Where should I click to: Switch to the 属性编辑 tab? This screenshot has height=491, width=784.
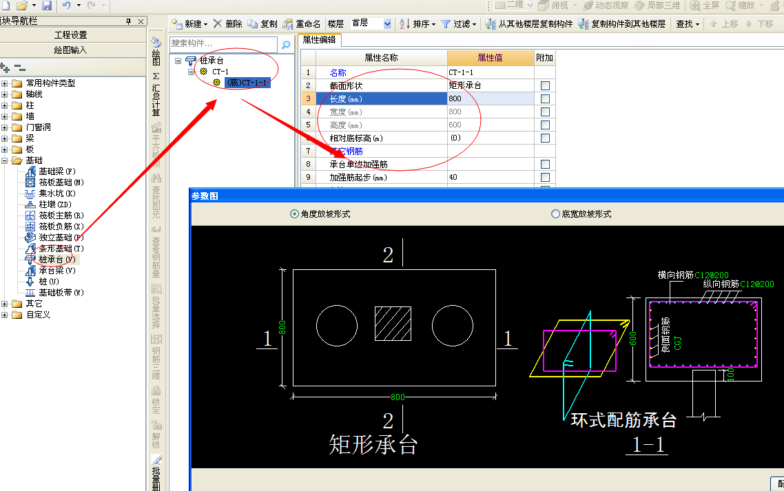[320, 40]
